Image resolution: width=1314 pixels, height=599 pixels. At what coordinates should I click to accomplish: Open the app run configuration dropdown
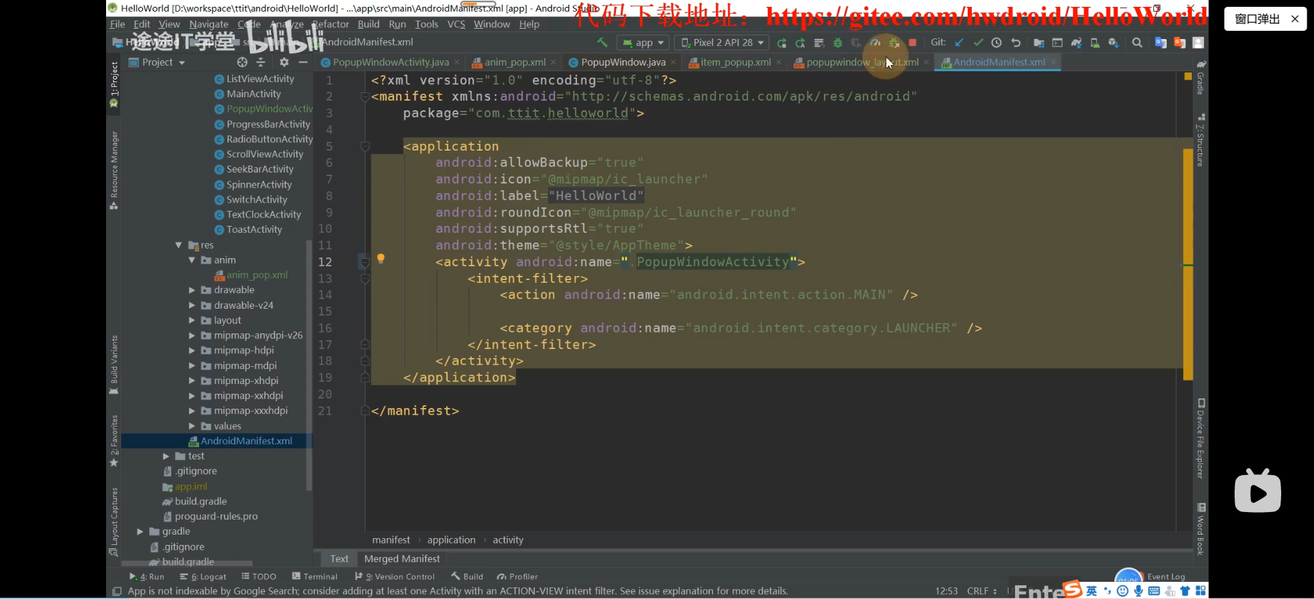coord(642,42)
